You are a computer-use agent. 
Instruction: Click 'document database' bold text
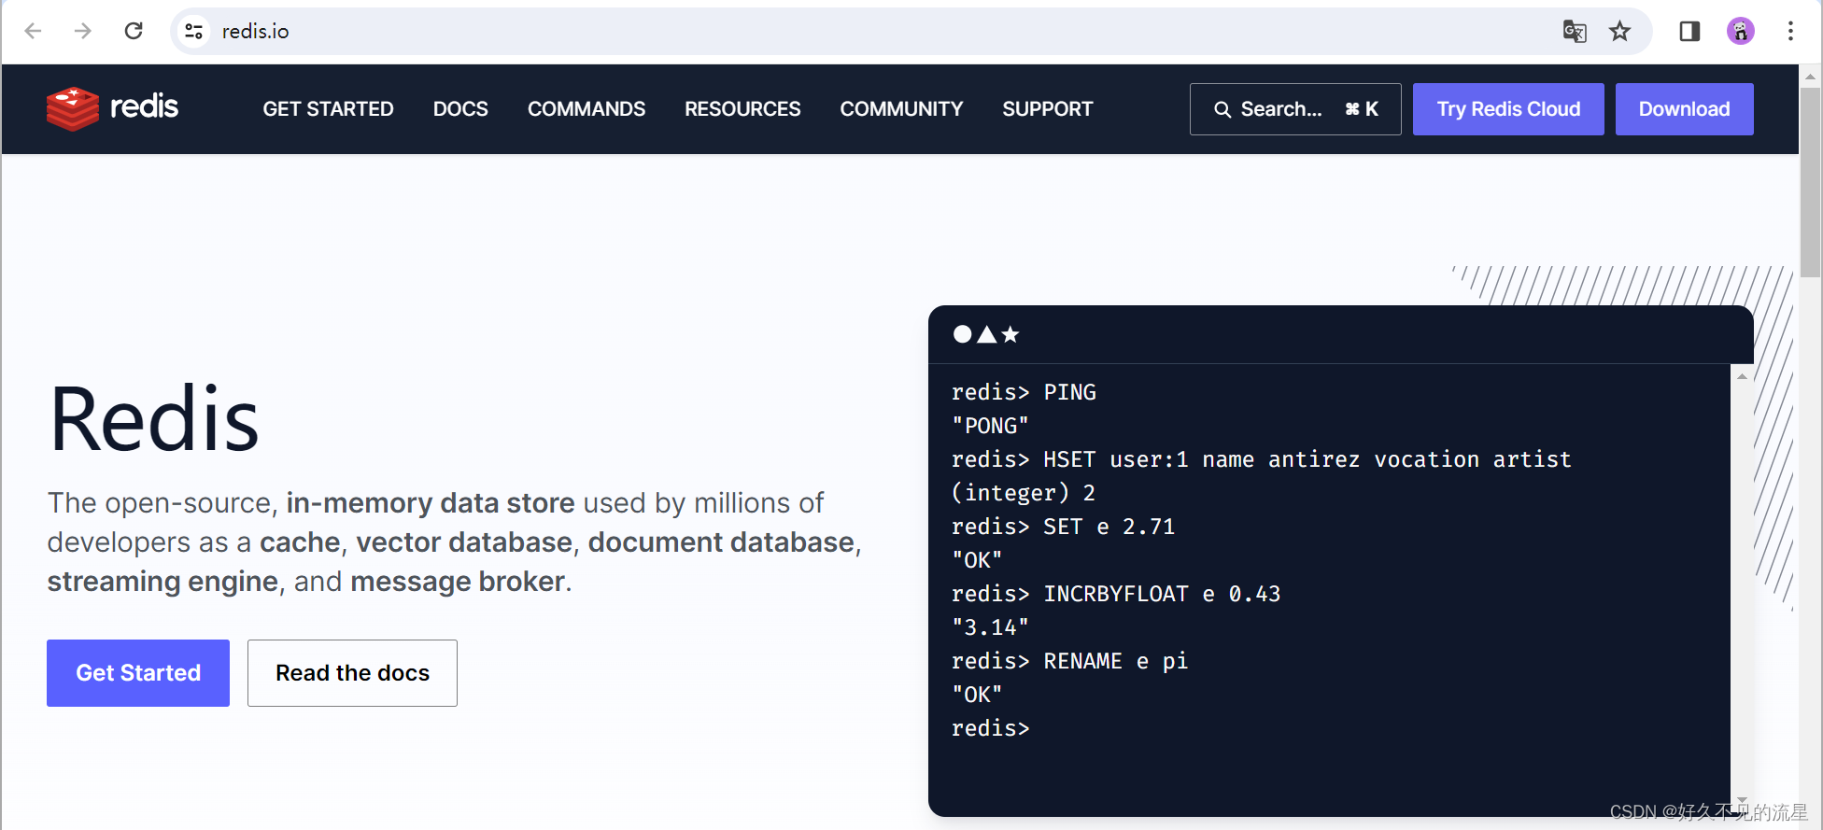721,542
